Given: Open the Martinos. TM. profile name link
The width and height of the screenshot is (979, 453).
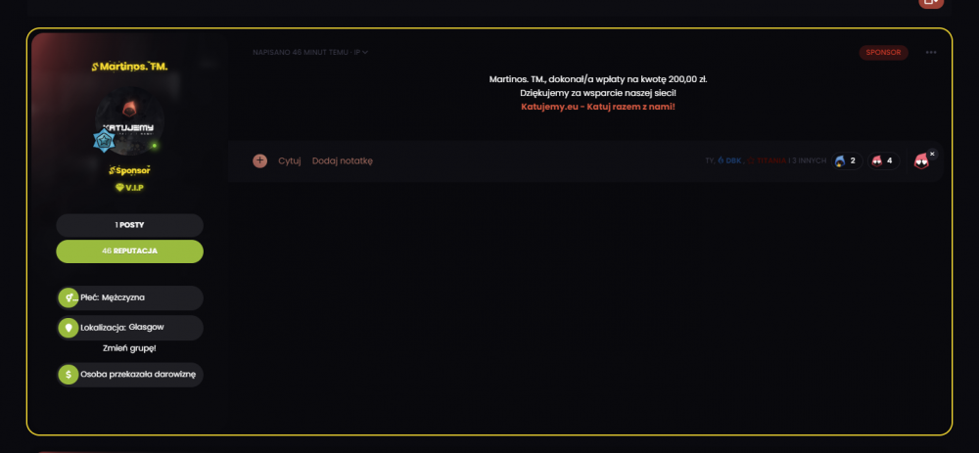Looking at the screenshot, I should [130, 67].
